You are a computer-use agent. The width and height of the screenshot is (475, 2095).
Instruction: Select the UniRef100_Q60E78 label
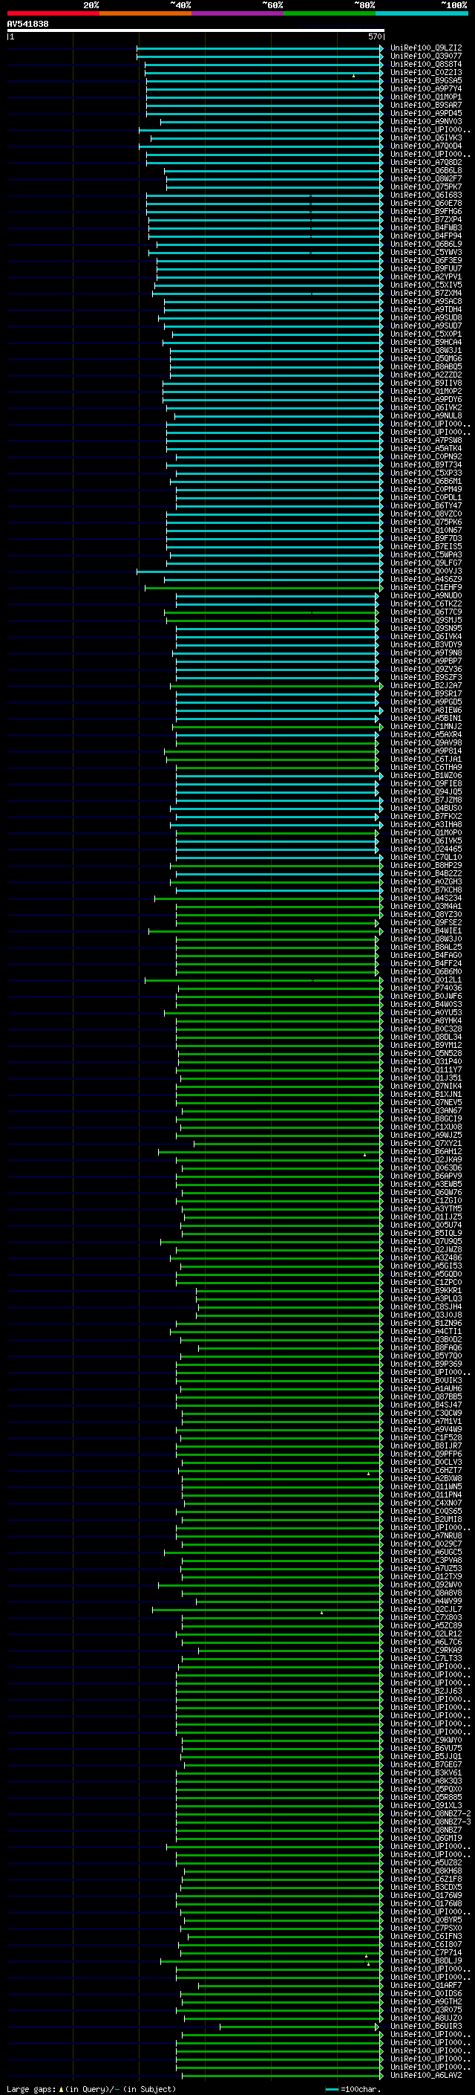[426, 204]
